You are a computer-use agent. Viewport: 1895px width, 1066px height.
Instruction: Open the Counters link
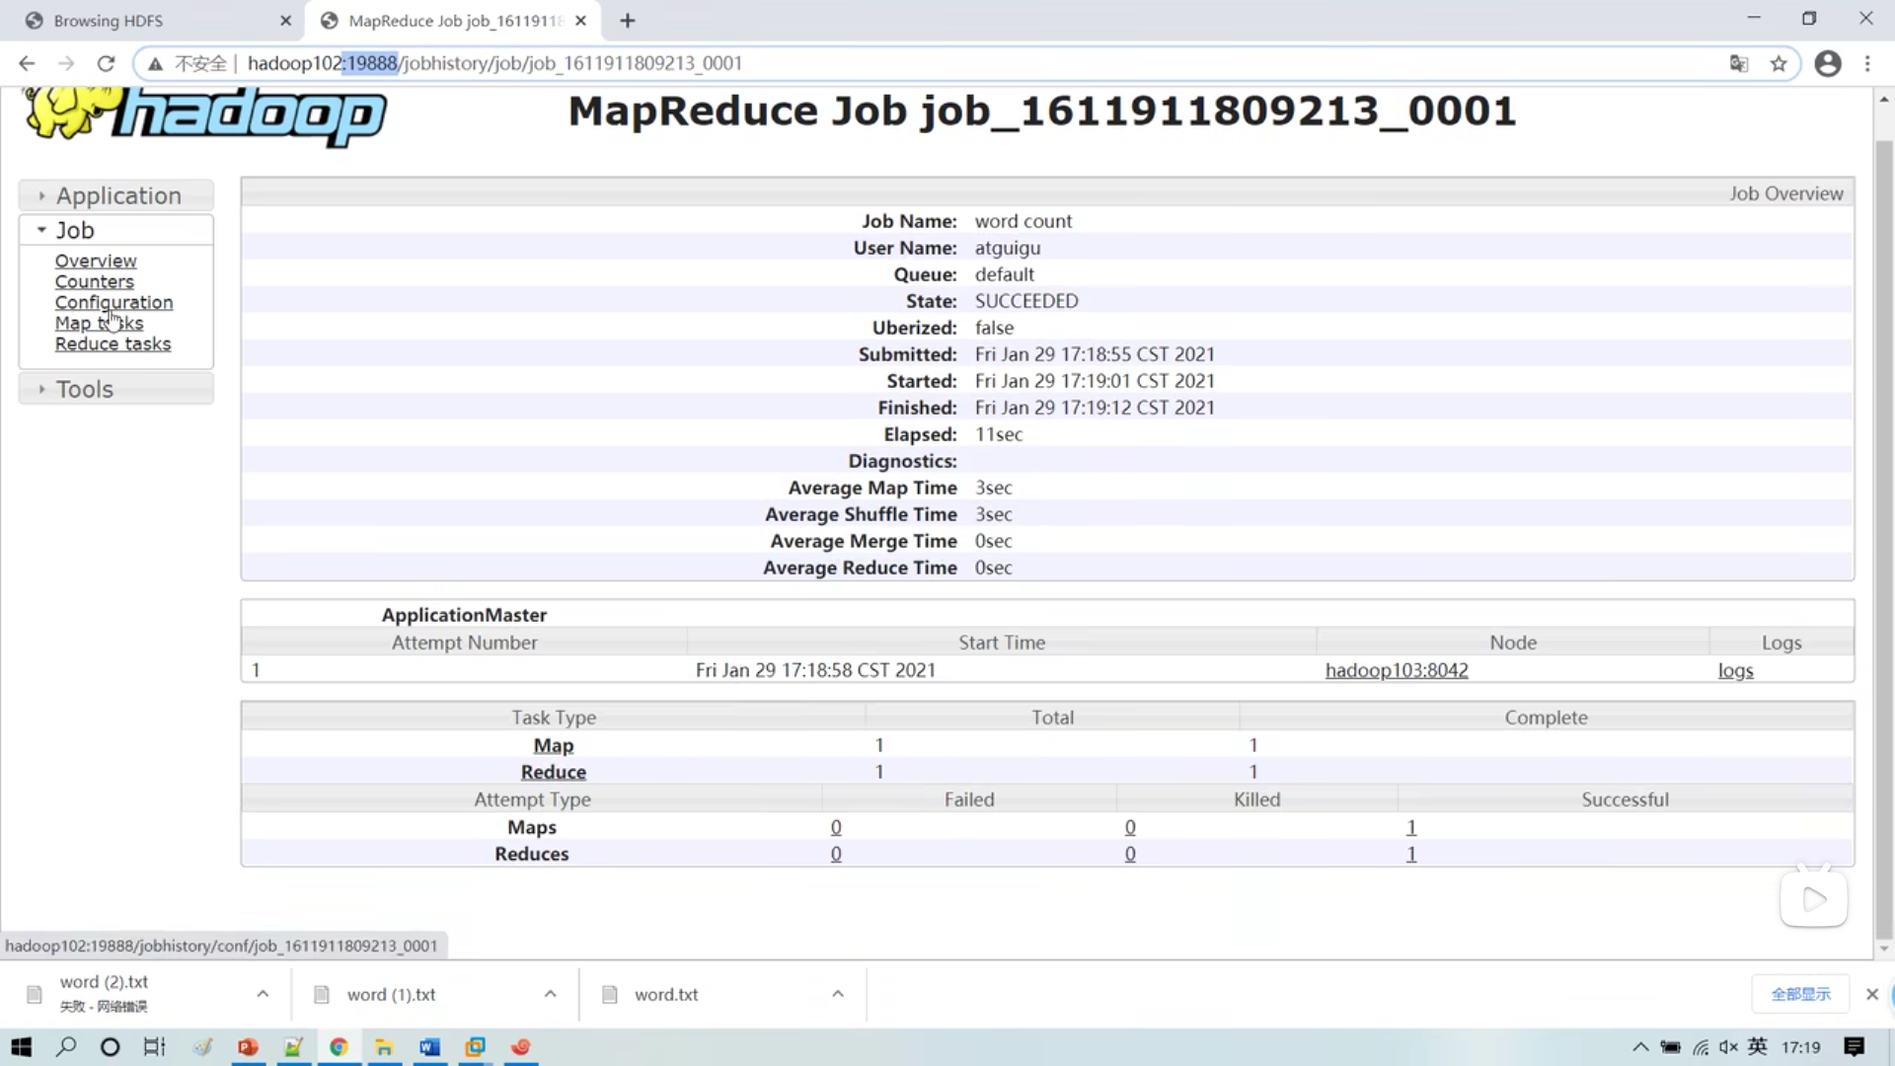coord(94,281)
